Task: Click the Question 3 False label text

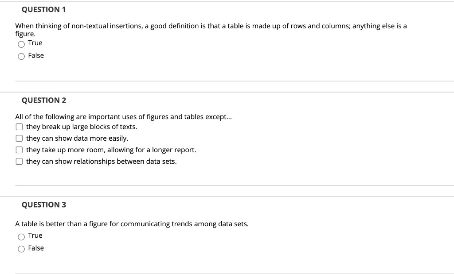Action: [36, 248]
